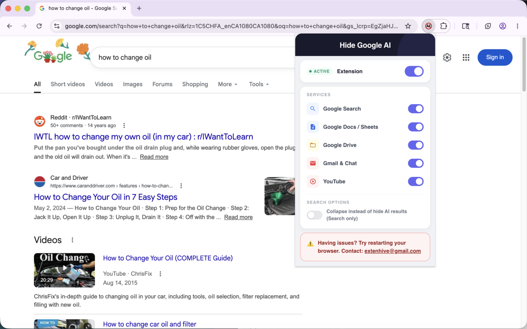Open Chrome three-dot menu
This screenshot has width=527, height=329.
click(518, 26)
